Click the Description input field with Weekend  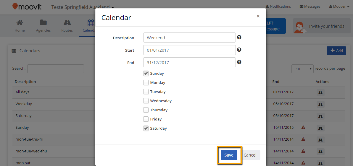coord(189,38)
